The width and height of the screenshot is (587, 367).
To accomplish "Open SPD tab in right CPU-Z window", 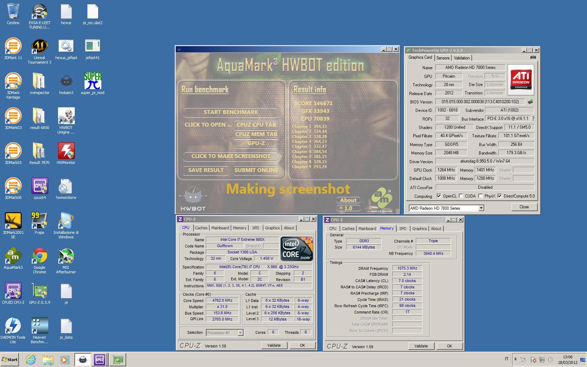I will tap(403, 229).
